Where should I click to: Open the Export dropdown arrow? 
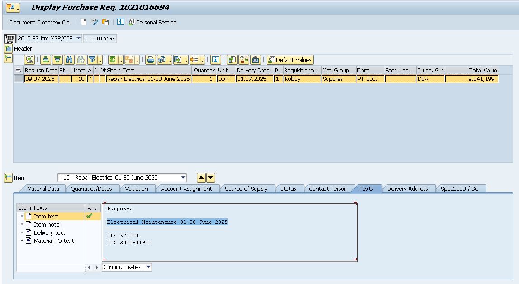[186, 60]
